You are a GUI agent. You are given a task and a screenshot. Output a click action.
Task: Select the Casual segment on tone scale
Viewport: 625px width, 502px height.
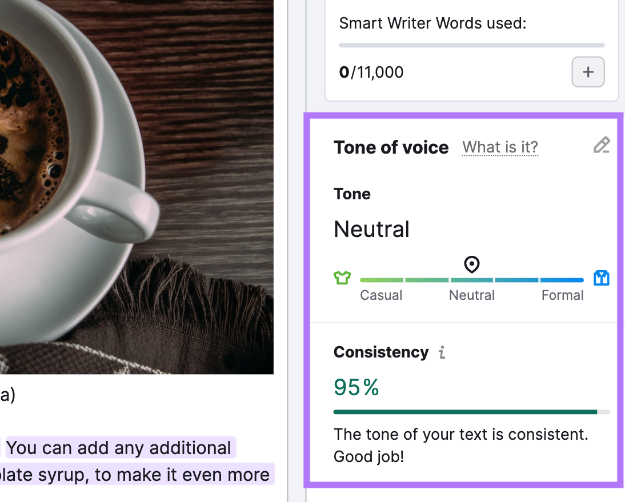coord(381,280)
